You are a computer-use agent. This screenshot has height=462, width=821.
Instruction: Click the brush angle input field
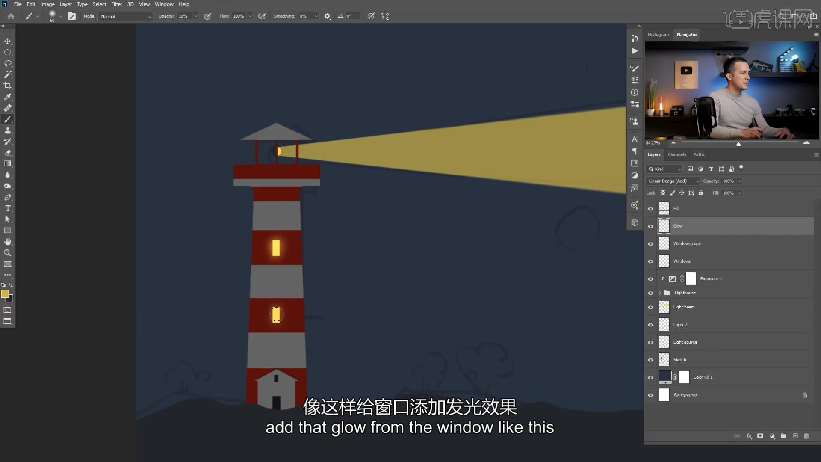coord(352,16)
